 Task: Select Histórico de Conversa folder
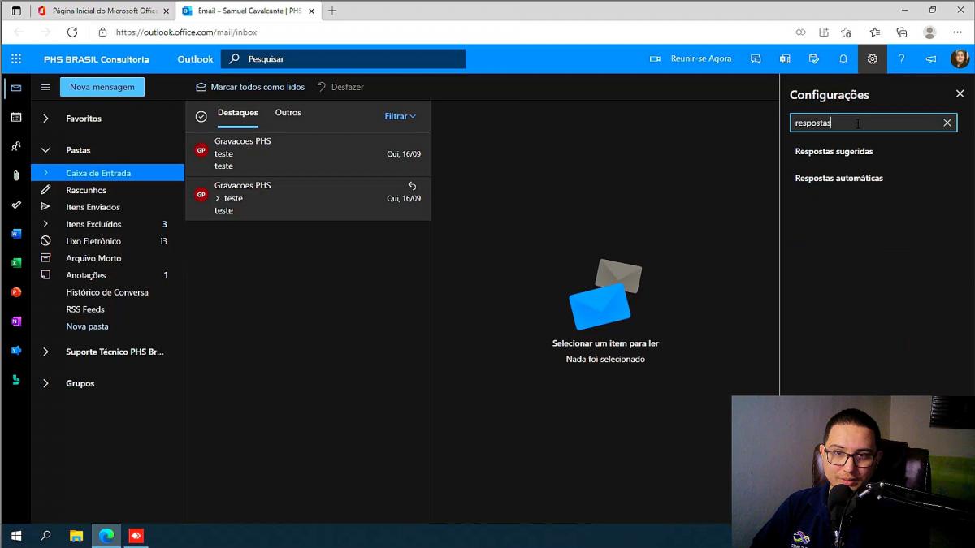pos(107,292)
